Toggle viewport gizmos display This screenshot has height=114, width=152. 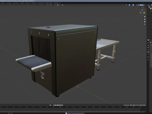[x=130, y=5]
